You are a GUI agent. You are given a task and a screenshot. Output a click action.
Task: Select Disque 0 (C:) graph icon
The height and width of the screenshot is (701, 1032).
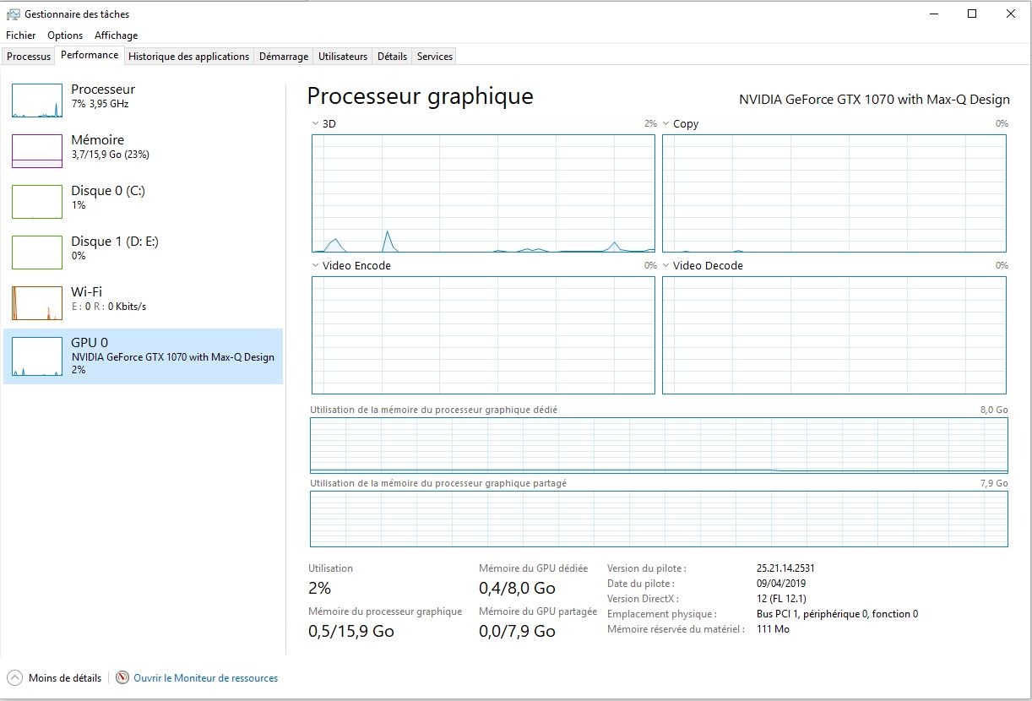(x=37, y=202)
